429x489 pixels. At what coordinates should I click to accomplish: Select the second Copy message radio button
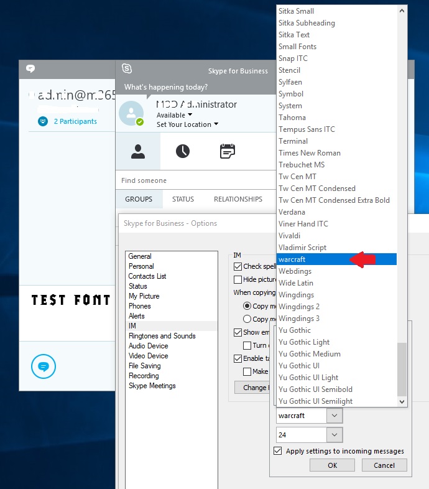[x=247, y=319]
